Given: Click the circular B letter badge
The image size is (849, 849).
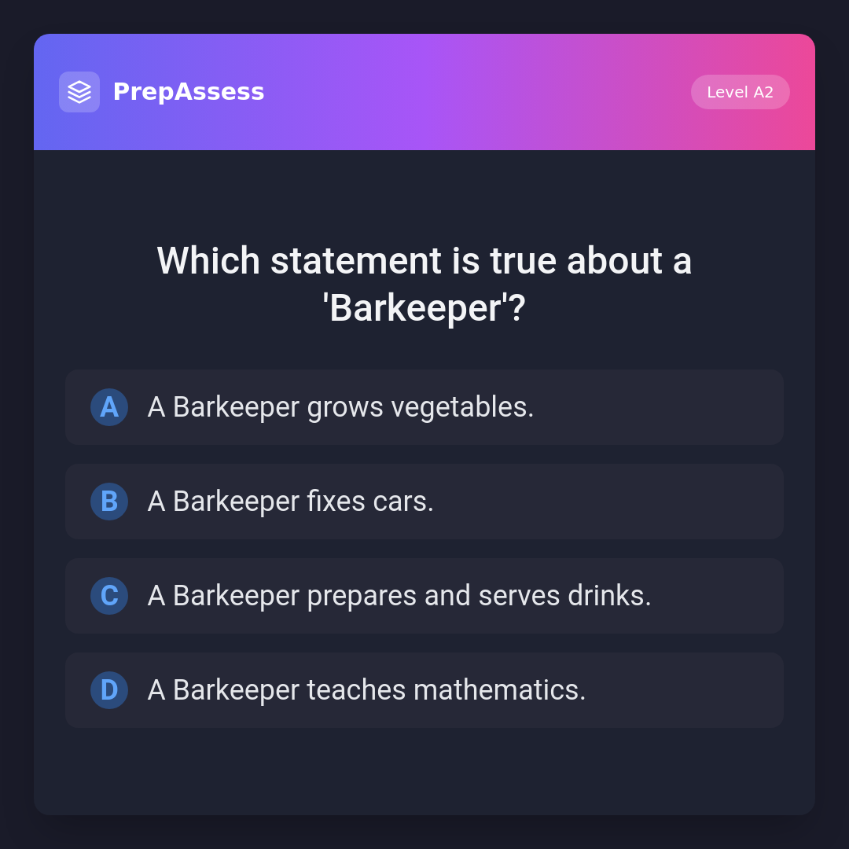Looking at the screenshot, I should pos(109,502).
